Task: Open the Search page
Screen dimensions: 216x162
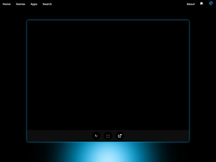Action: pyautogui.click(x=47, y=4)
